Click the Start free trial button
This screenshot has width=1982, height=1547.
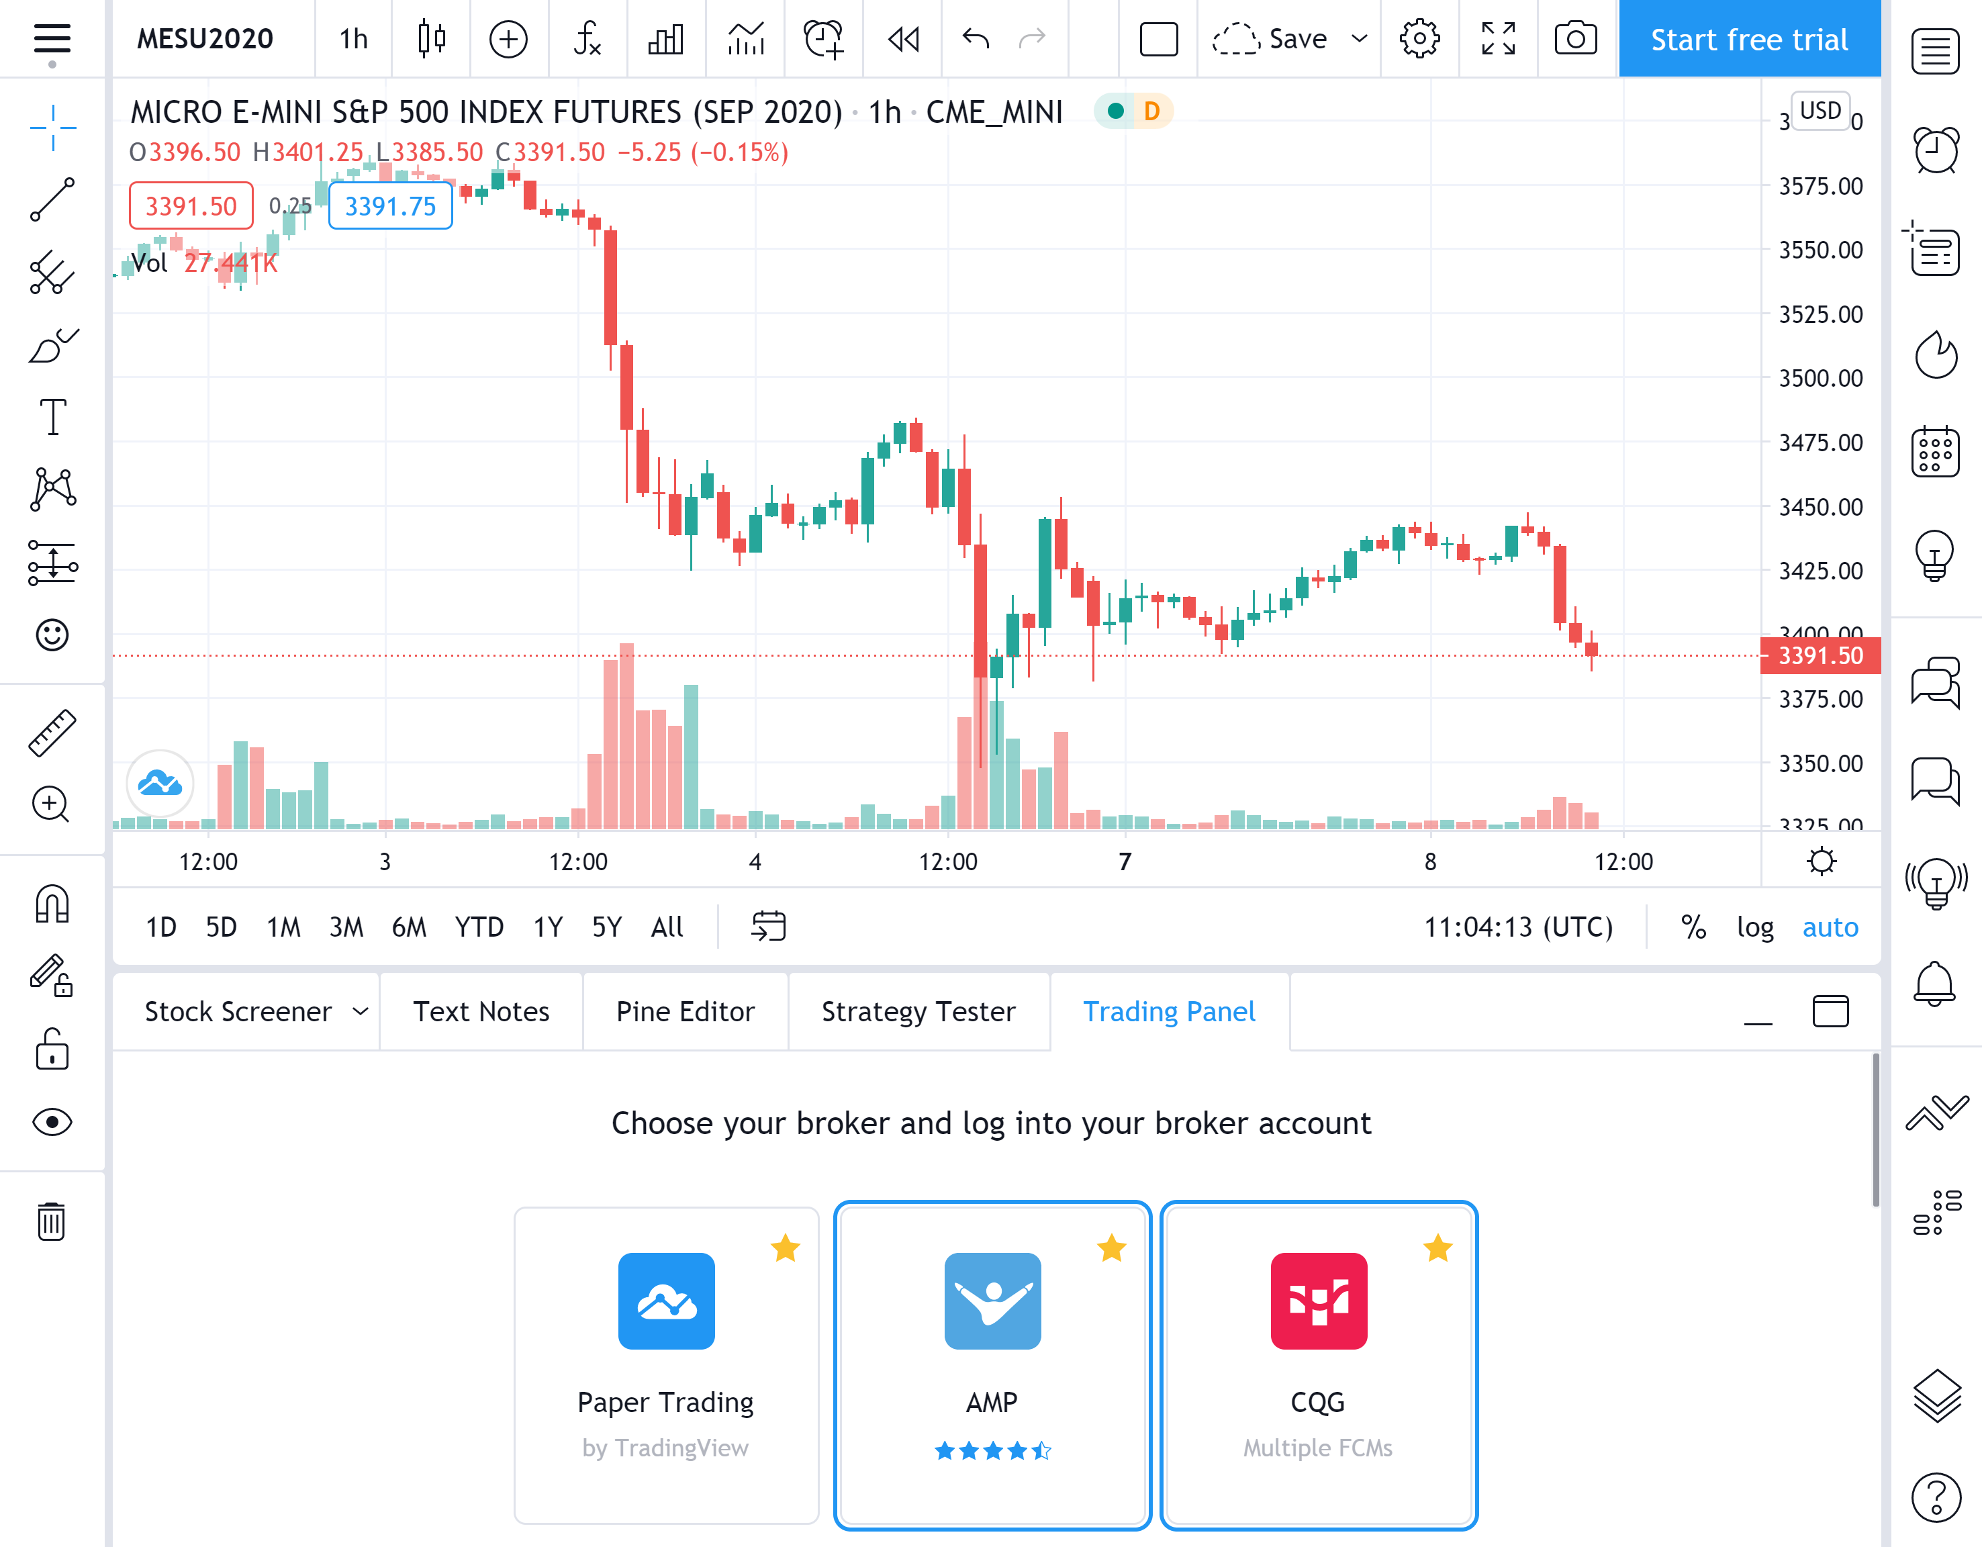coord(1749,39)
